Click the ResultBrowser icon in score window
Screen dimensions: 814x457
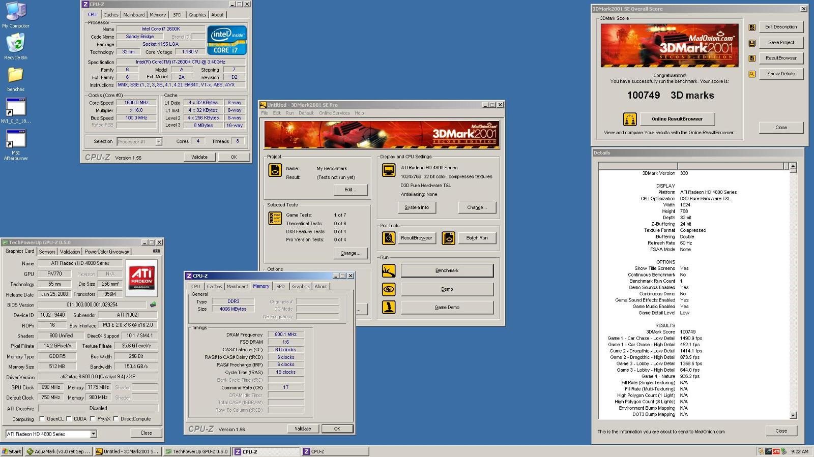[752, 58]
